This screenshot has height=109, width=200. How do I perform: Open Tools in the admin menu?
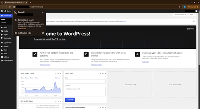tap(5, 54)
